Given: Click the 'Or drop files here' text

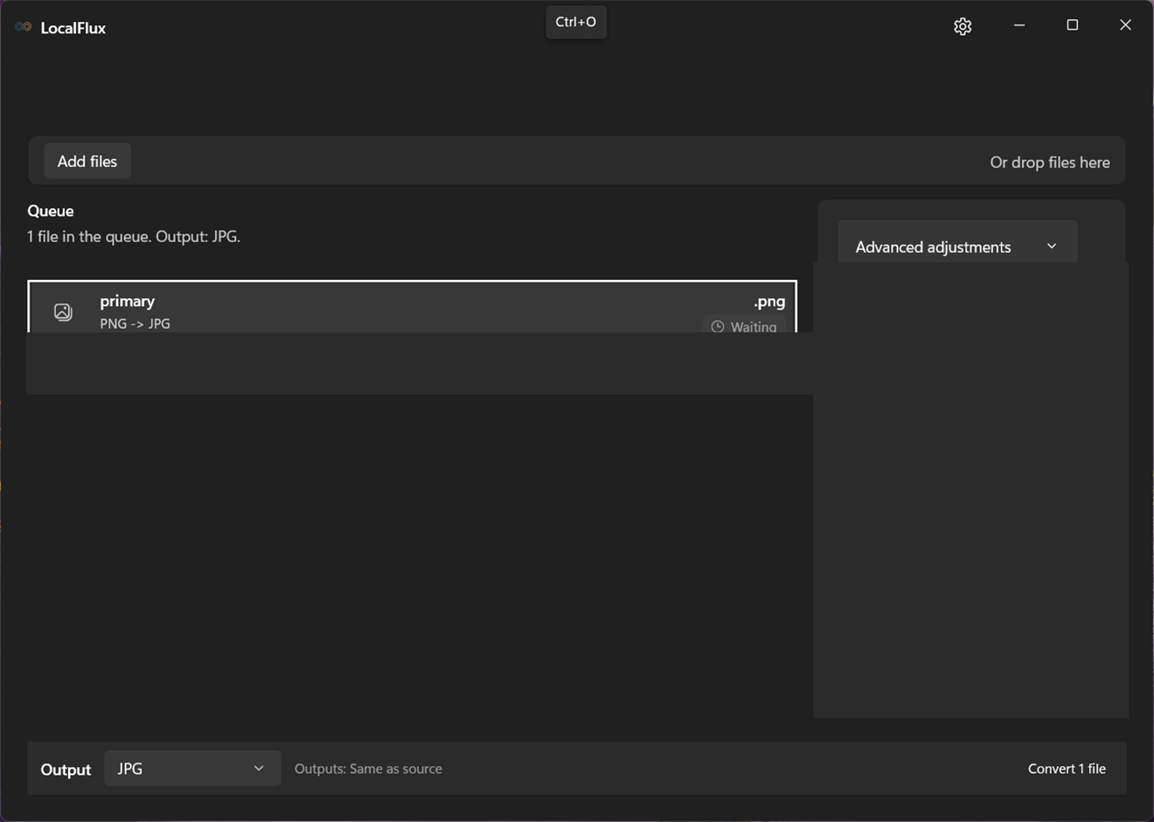Looking at the screenshot, I should [1049, 163].
